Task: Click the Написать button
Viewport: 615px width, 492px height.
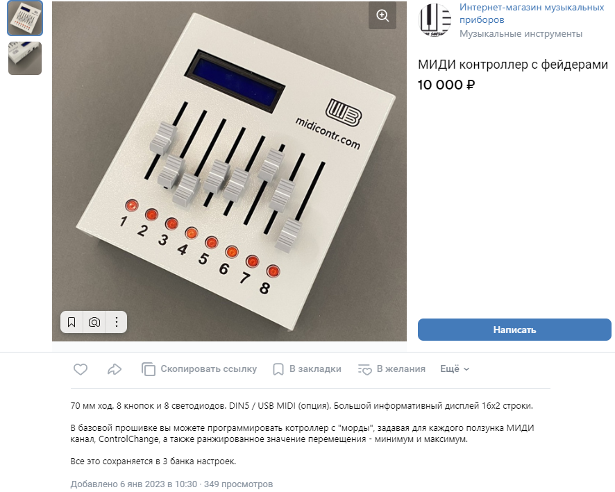Action: point(514,330)
